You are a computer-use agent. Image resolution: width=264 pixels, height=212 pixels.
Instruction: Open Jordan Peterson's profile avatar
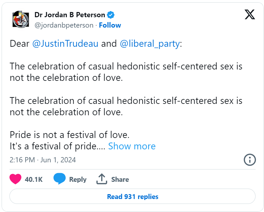pyautogui.click(x=21, y=19)
